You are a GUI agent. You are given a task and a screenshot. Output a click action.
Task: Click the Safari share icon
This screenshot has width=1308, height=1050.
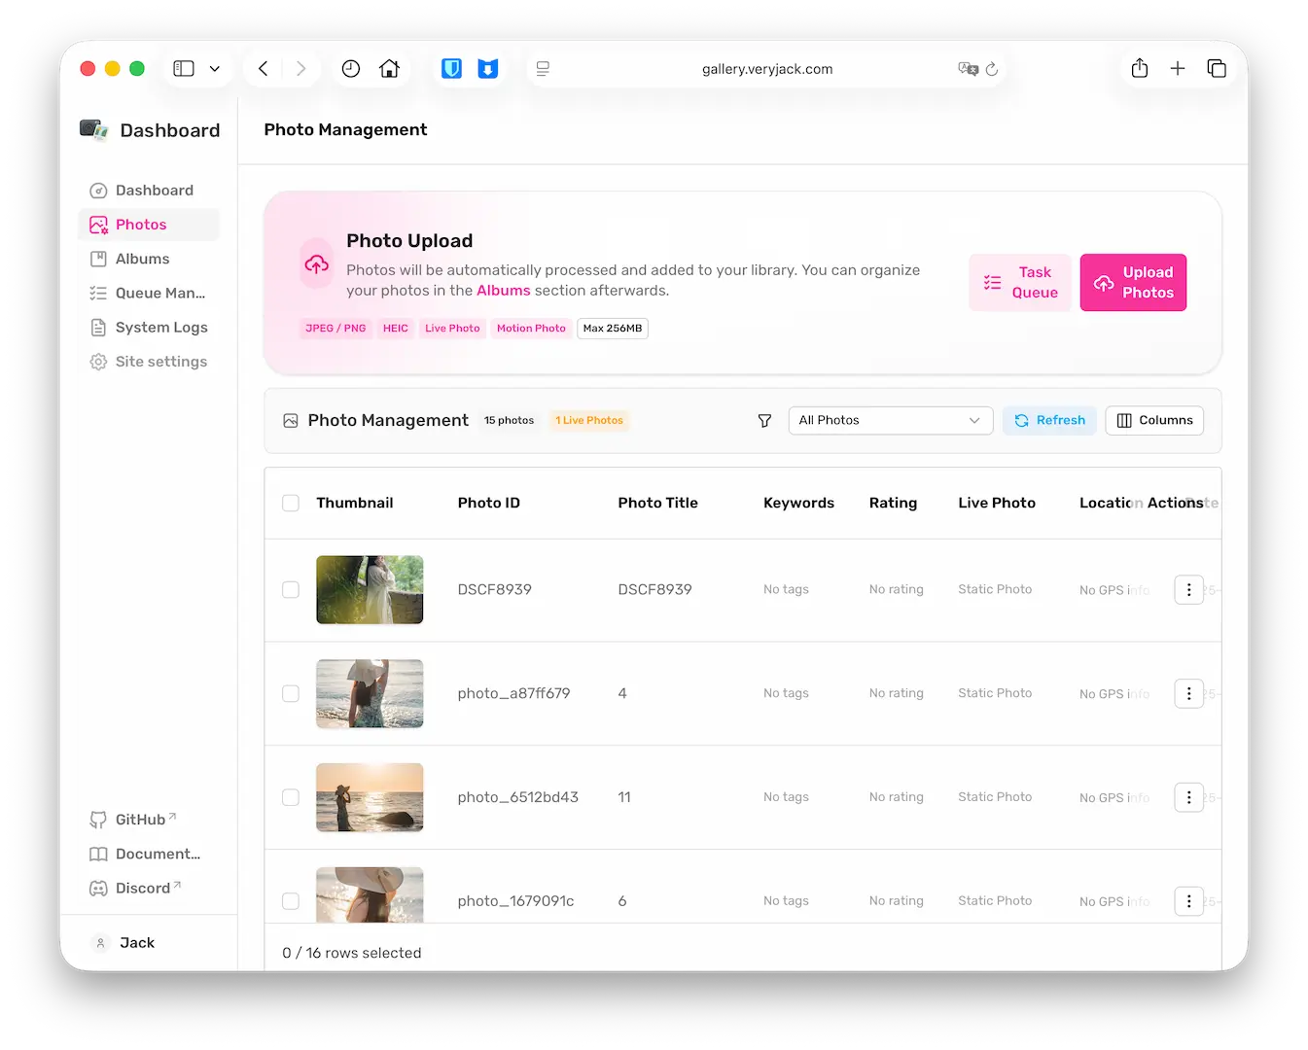click(x=1140, y=69)
